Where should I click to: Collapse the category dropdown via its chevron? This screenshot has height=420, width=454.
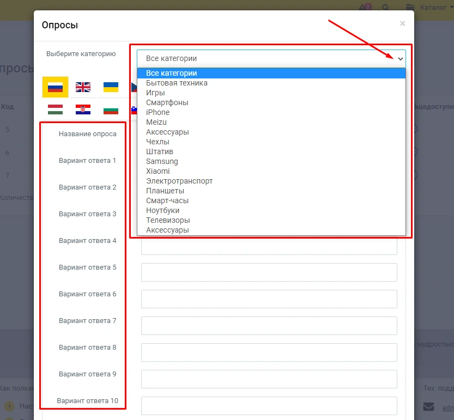coord(401,58)
